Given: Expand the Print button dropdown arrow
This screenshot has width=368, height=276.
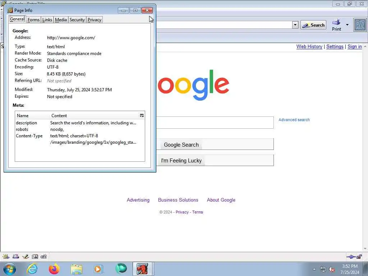Looking at the screenshot, I should 347,25.
